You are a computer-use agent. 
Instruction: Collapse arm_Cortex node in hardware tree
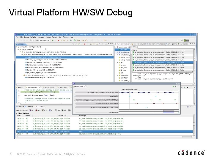point(116,47)
